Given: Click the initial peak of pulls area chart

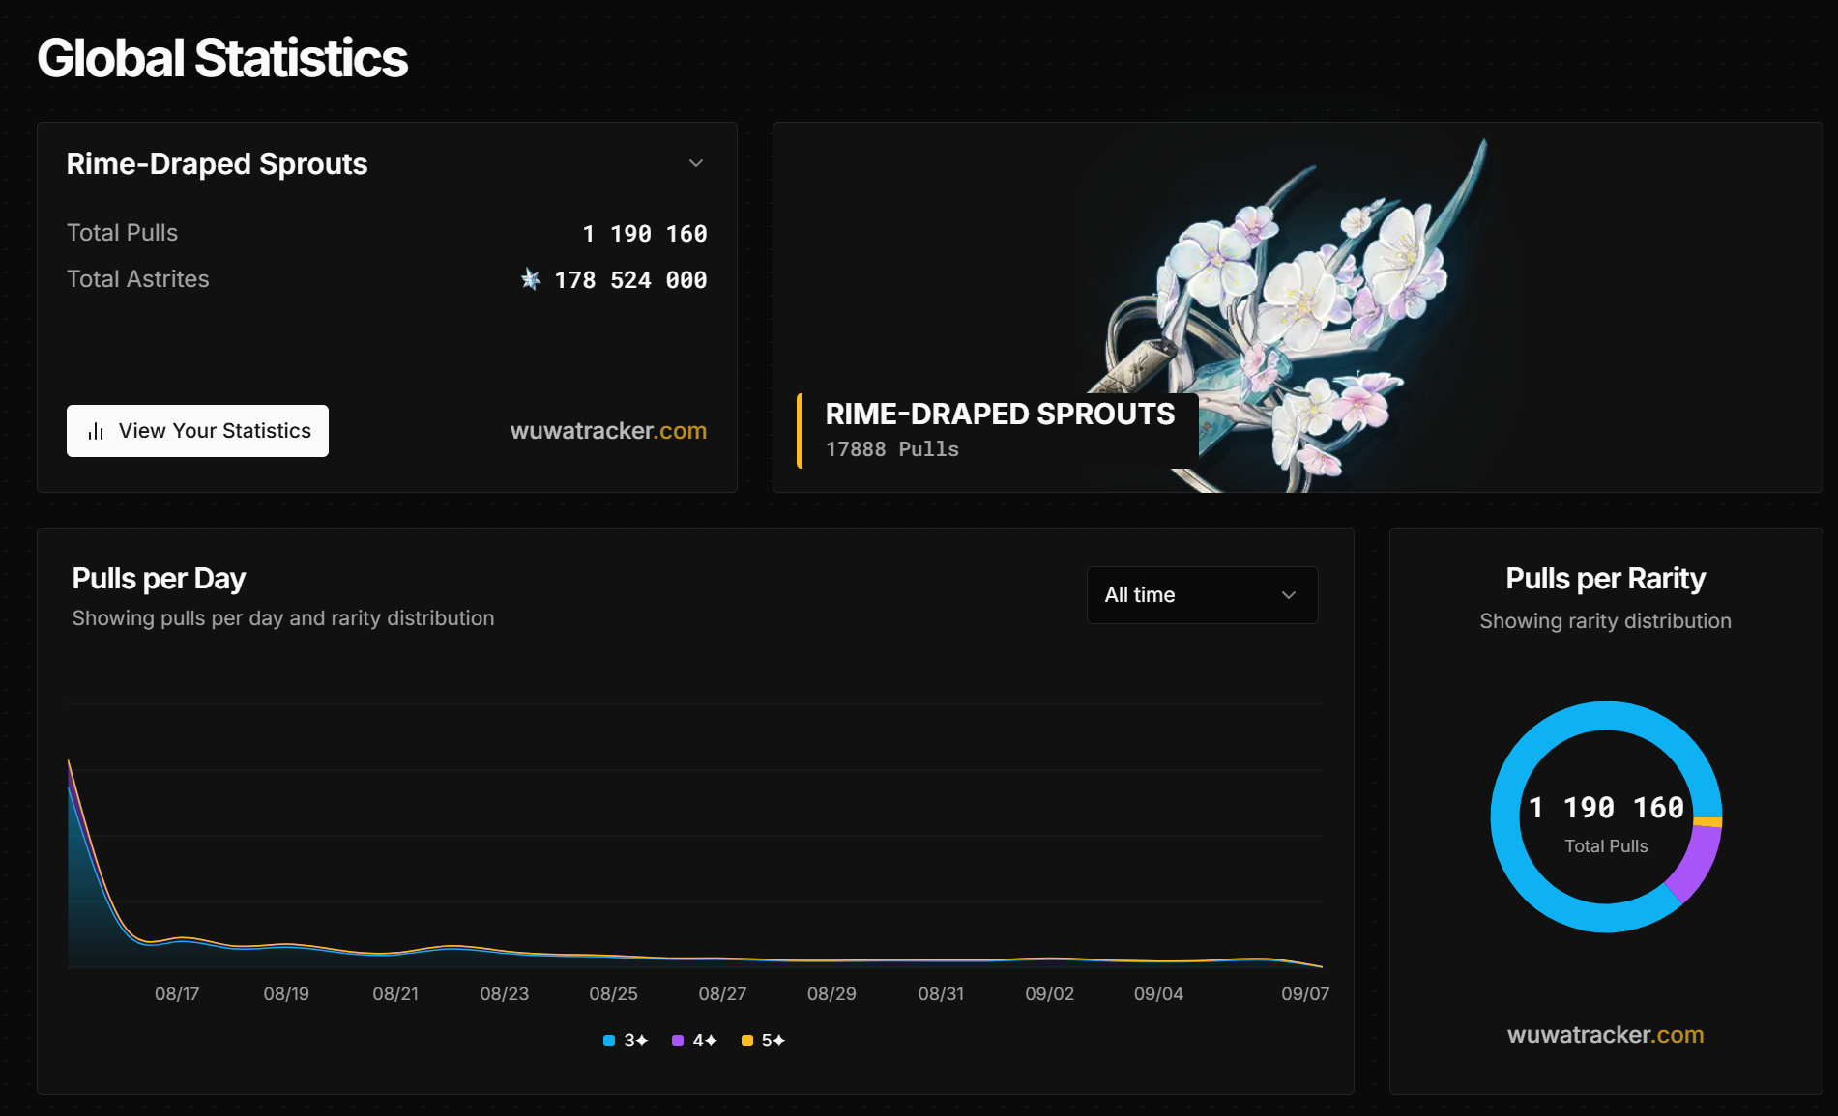Looking at the screenshot, I should tap(69, 762).
